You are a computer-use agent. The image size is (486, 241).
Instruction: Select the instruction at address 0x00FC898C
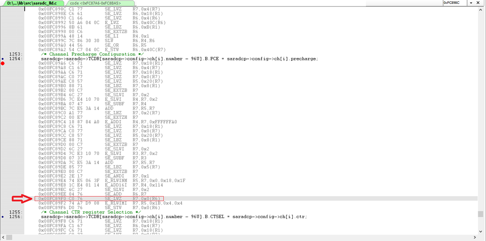point(100,9)
